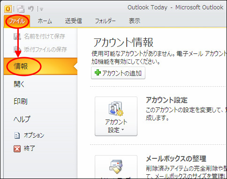Click the account settings people-and-gear icon

tap(116, 109)
